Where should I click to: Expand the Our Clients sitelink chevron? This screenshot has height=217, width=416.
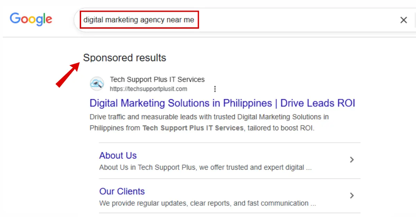click(352, 196)
